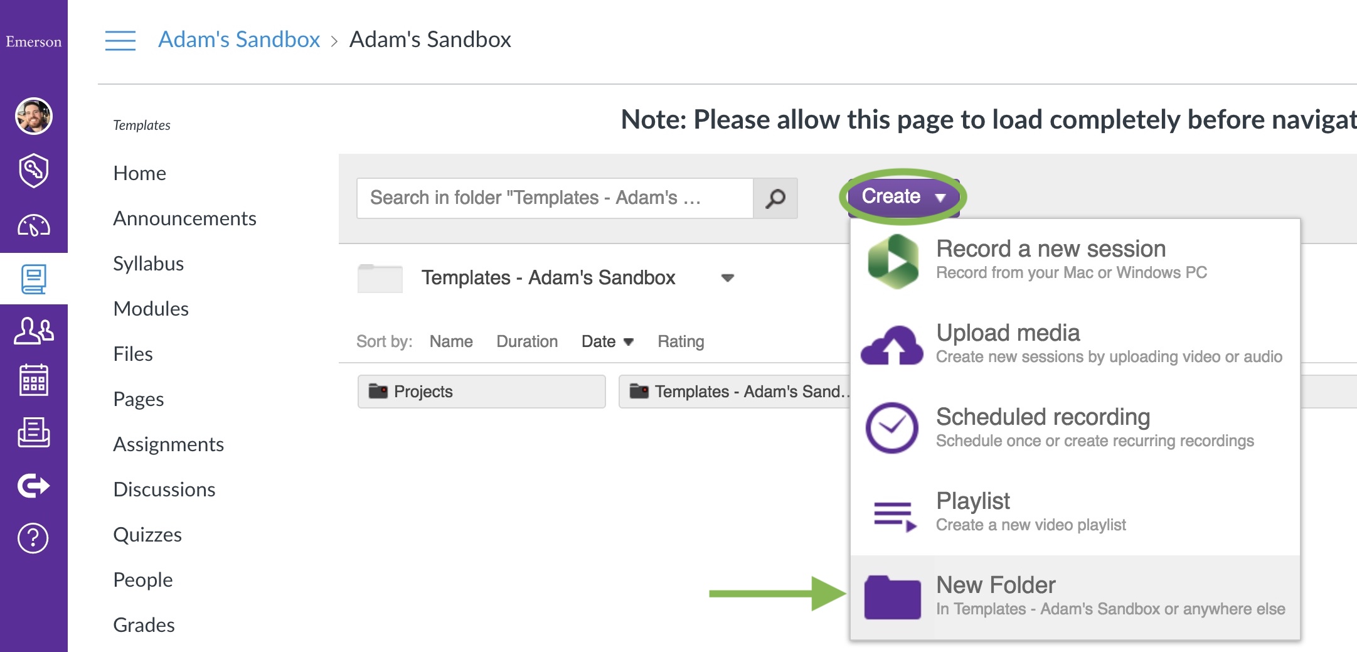Open the Assignments navigation link
This screenshot has height=652, width=1357.
(x=168, y=444)
